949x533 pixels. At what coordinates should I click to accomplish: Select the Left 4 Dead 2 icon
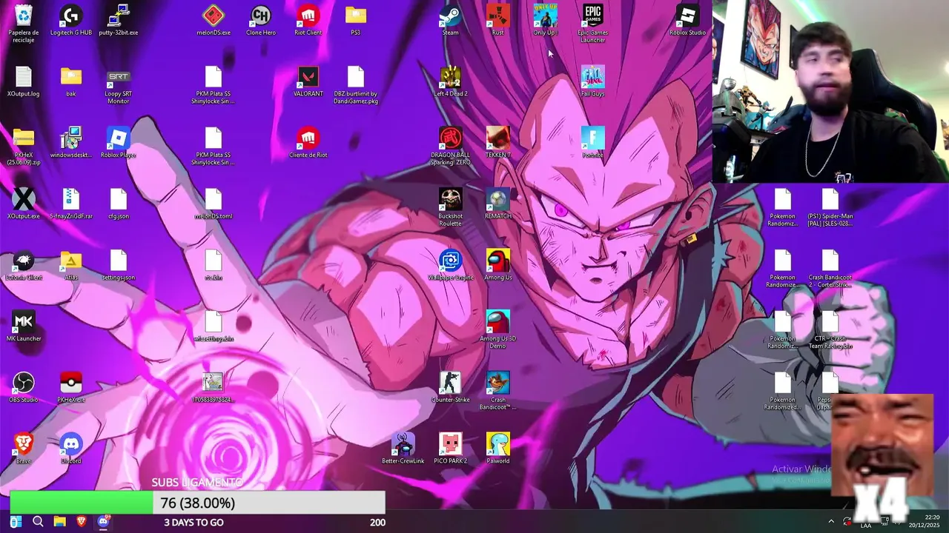[450, 81]
